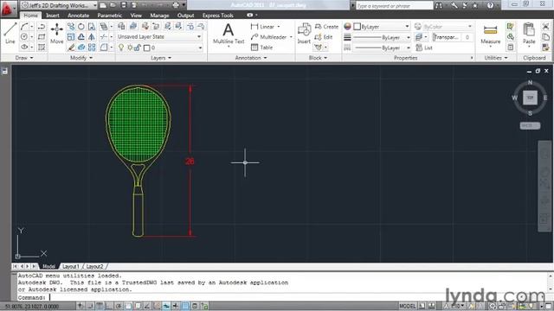Switch to the Layout1 tab
This screenshot has height=311, width=554.
coord(71,266)
